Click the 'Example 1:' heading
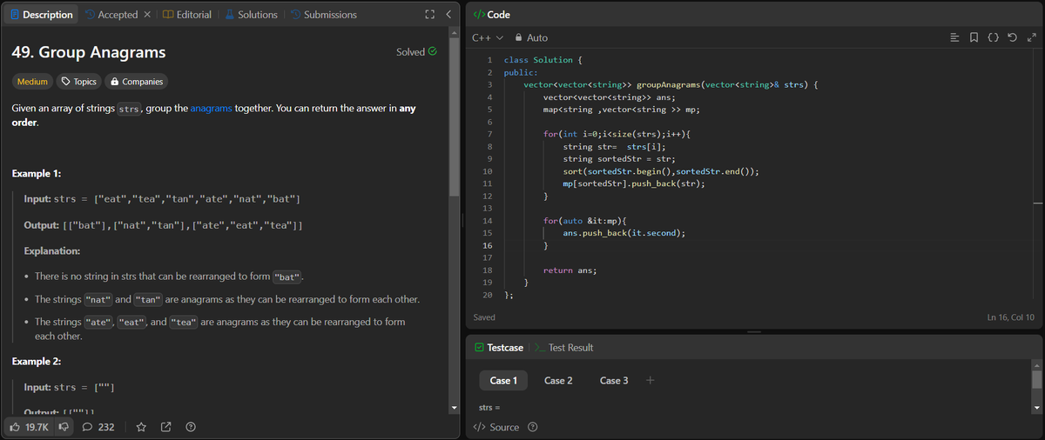 point(37,174)
